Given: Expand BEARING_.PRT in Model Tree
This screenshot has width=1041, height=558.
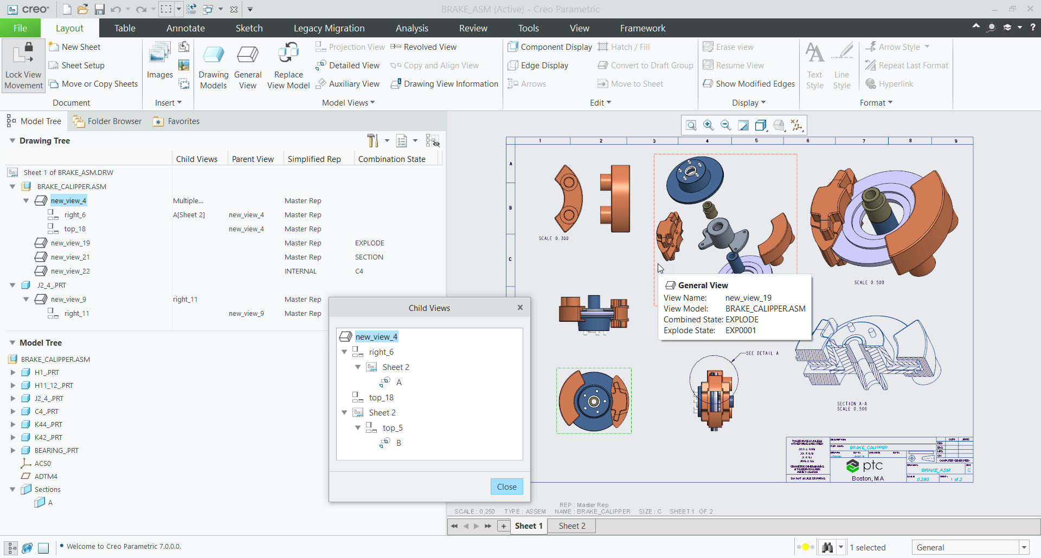Looking at the screenshot, I should (x=13, y=450).
